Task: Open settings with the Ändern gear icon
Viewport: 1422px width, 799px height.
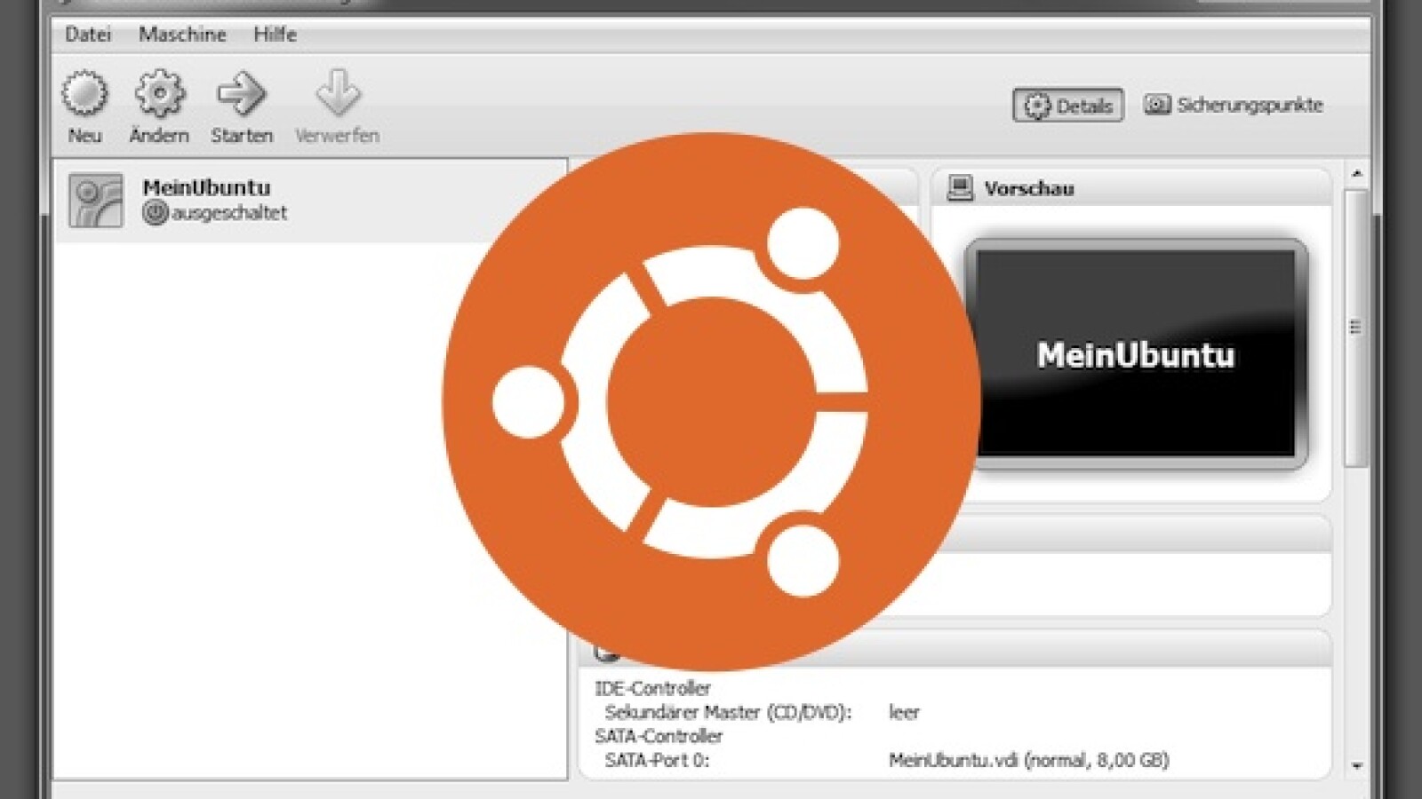Action: (x=159, y=94)
